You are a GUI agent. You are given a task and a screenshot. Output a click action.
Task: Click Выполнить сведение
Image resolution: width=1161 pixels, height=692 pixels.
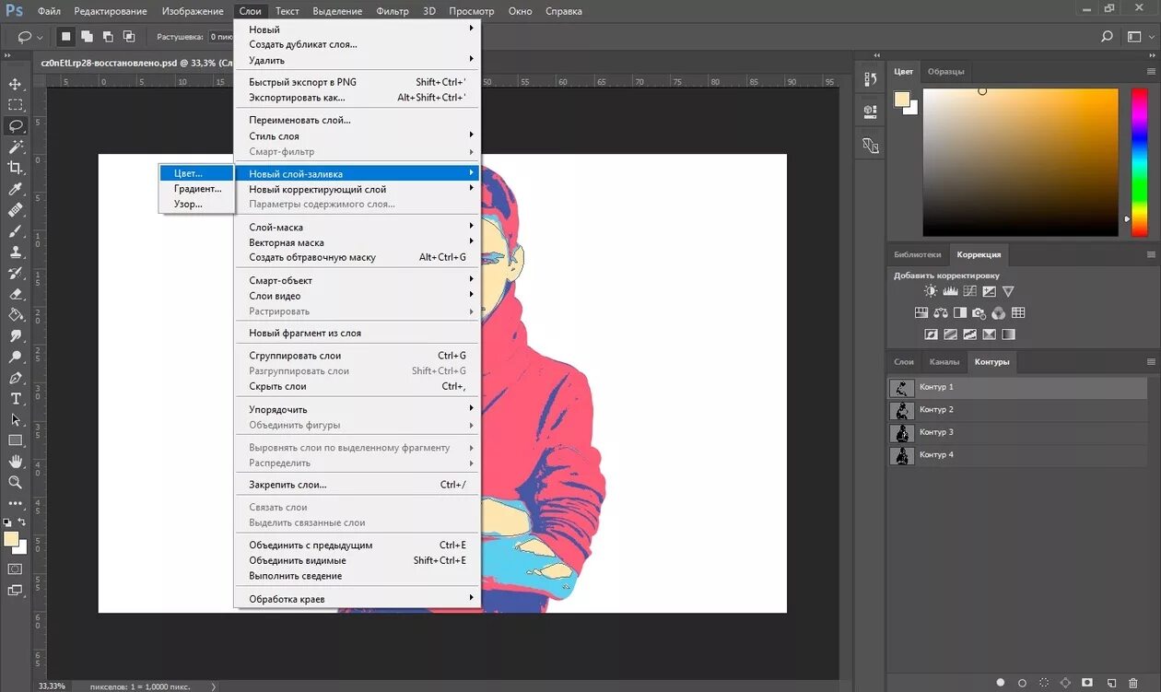tap(358, 576)
